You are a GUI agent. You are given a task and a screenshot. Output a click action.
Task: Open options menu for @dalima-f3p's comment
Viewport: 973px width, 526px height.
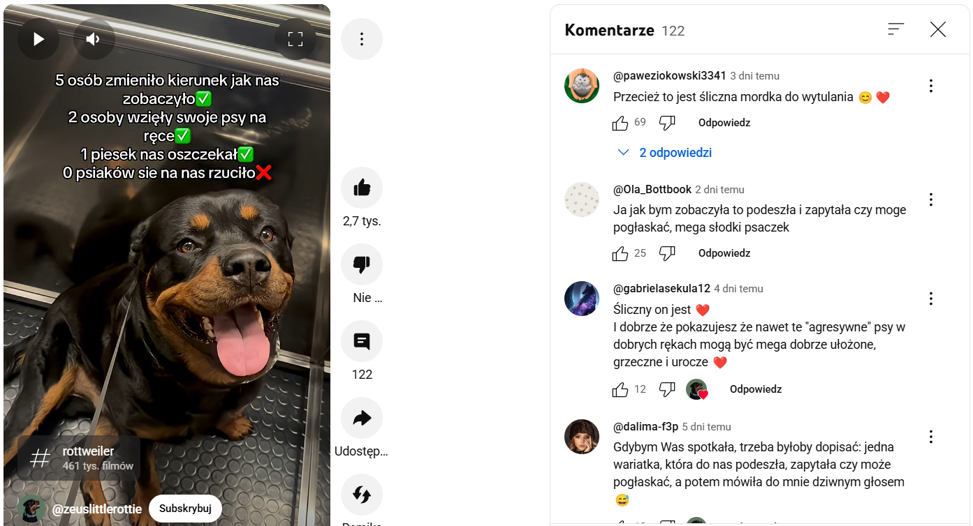pos(931,437)
